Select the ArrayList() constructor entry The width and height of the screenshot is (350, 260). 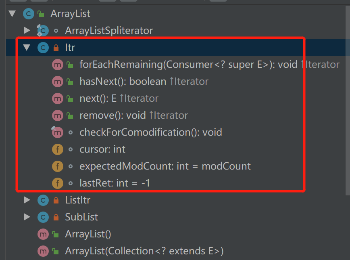[88, 234]
